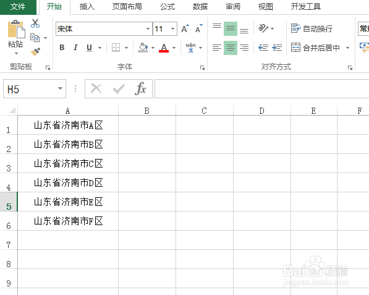Click the text orientation icon
This screenshot has width=369, height=295.
tap(263, 28)
